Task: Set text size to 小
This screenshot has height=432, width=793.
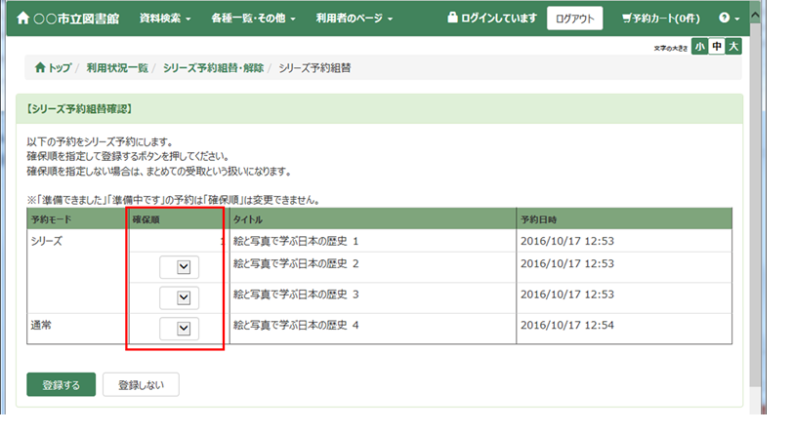Action: point(699,47)
